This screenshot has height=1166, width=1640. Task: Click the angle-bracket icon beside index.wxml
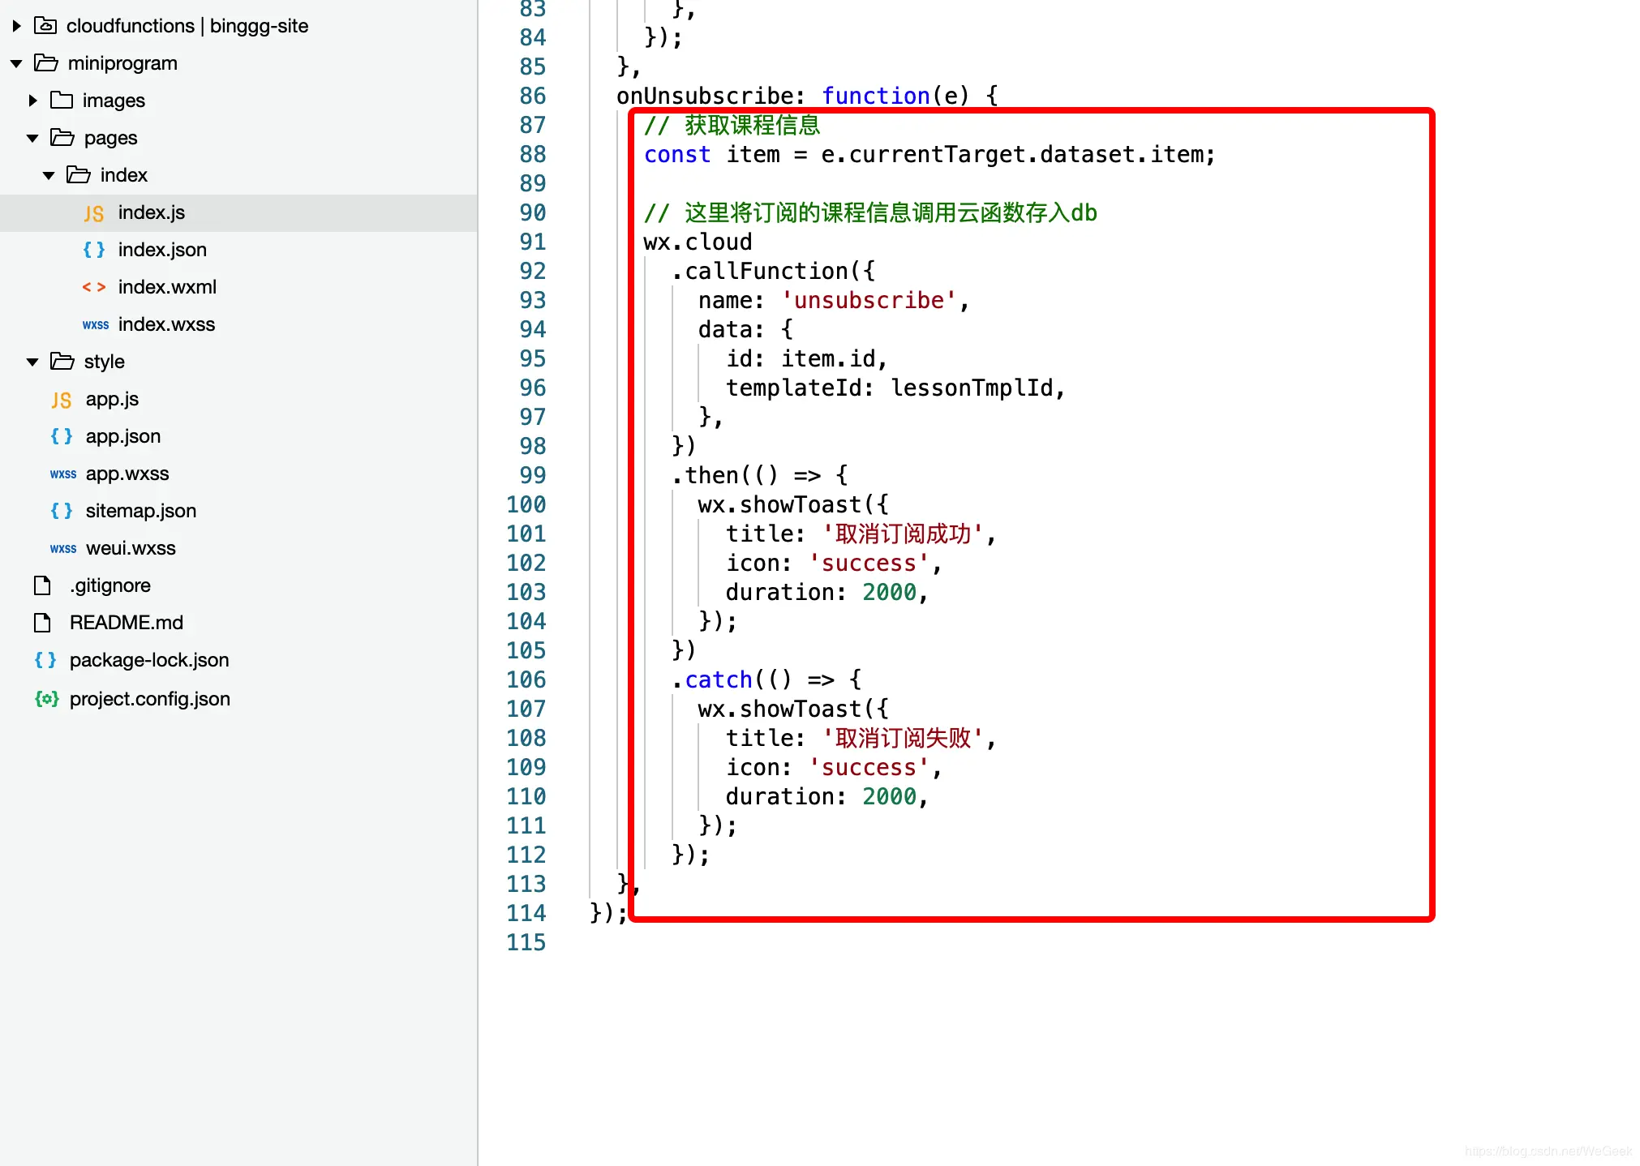pyautogui.click(x=93, y=287)
